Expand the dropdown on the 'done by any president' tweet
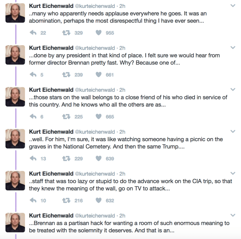This screenshot has height=239, width=241. (x=233, y=48)
